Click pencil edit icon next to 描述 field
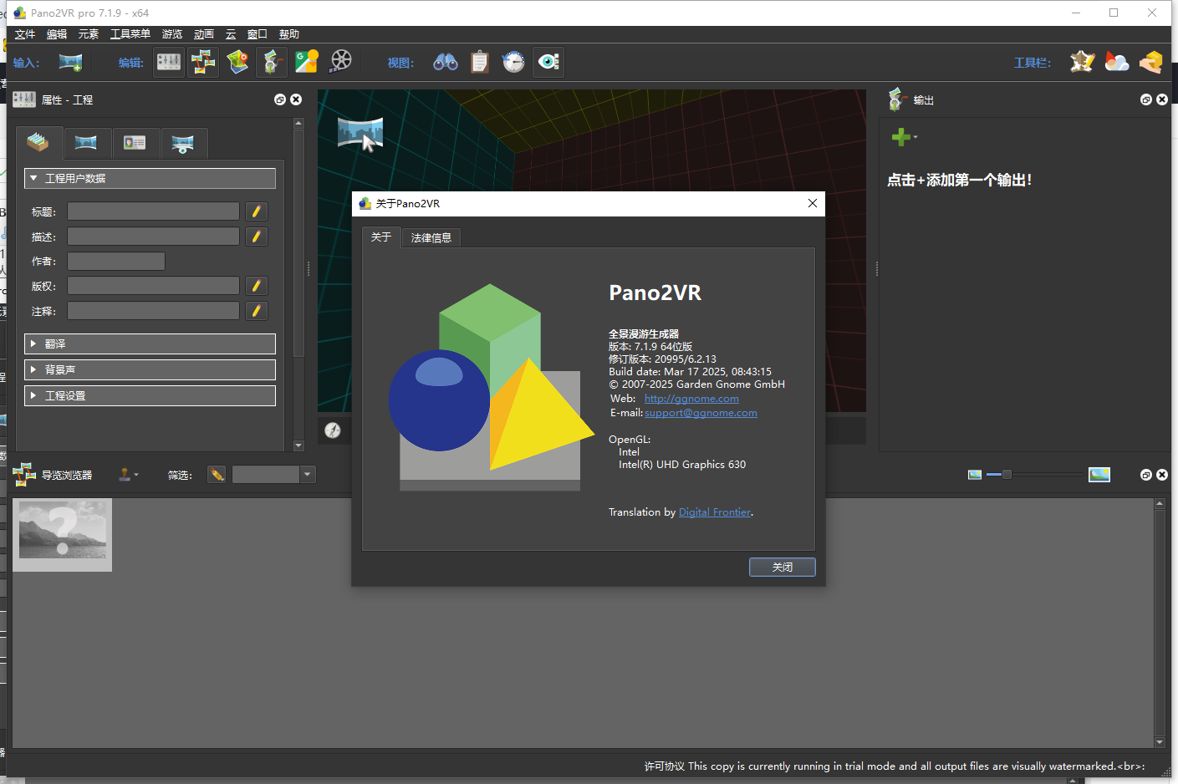The width and height of the screenshot is (1178, 784). pos(257,237)
